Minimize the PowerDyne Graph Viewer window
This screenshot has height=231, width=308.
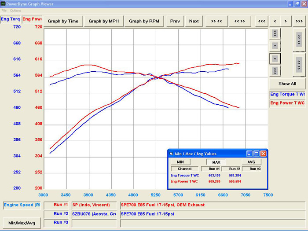point(290,4)
